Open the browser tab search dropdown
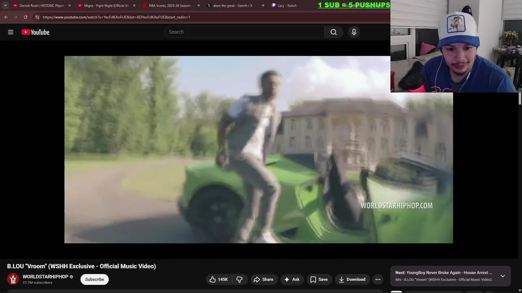This screenshot has height=293, width=522. pos(5,6)
